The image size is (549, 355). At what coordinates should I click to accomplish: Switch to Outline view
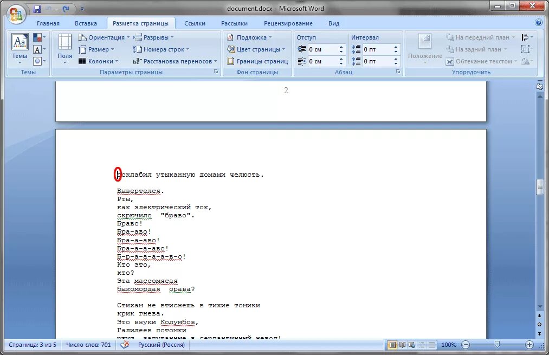[x=422, y=345]
